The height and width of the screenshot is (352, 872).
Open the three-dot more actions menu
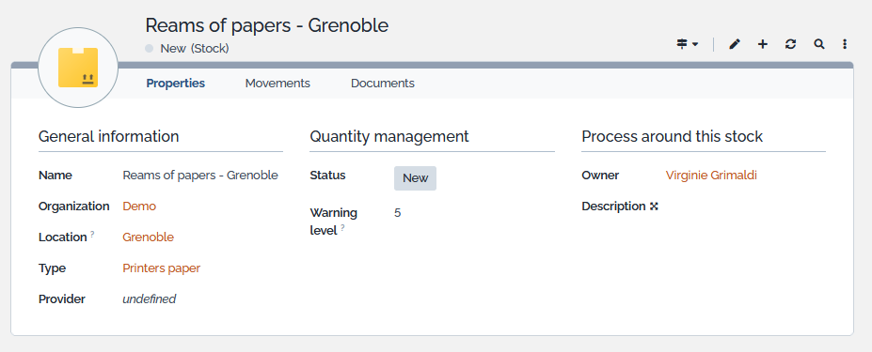click(845, 44)
